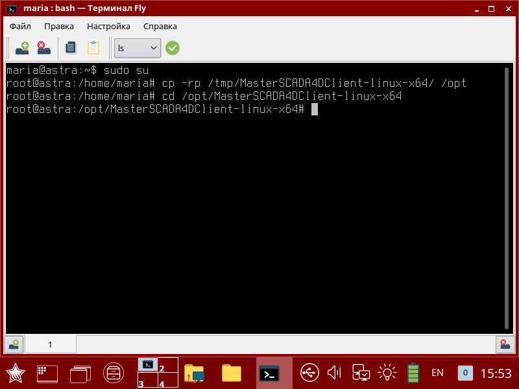This screenshot has width=519, height=389.
Task: Open the volume control in the system tray
Action: tap(333, 372)
